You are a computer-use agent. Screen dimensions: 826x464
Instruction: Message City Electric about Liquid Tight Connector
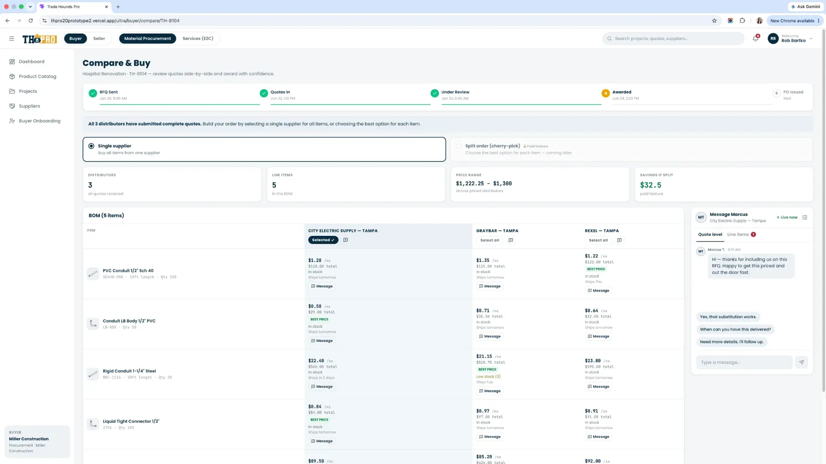322,442
